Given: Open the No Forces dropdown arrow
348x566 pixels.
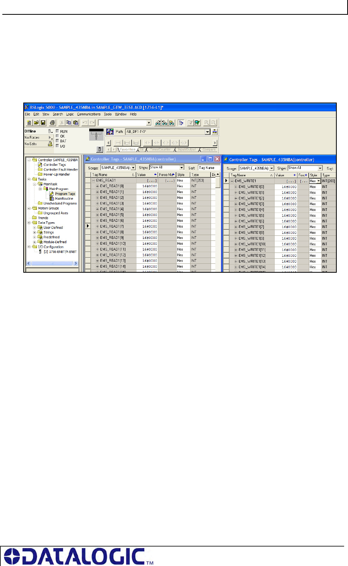Looking at the screenshot, I should 50,138.
